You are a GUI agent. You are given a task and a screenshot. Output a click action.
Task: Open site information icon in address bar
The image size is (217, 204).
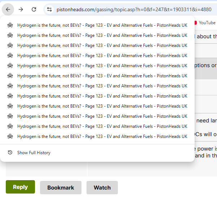click(50, 9)
